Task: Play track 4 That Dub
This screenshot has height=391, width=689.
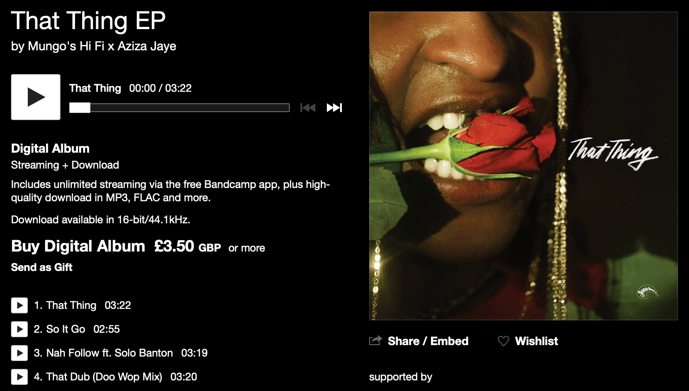Action: 19,377
